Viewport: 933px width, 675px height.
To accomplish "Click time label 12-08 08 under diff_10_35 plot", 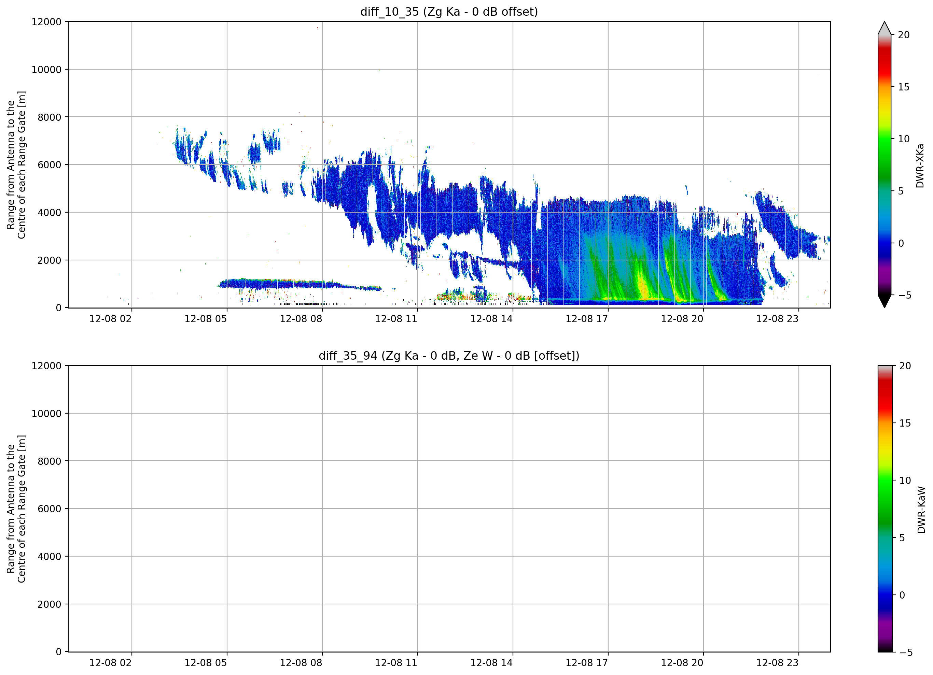I will (301, 319).
